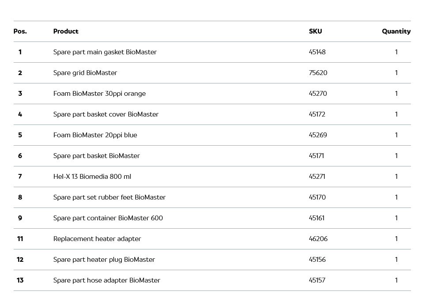Image resolution: width=426 pixels, height=298 pixels.
Task: Select Spare part main gasket BioMaster
Action: [105, 52]
